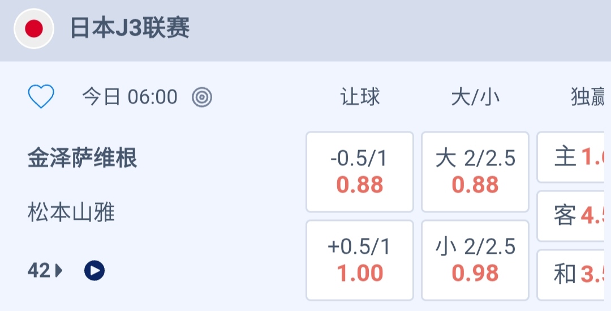Click the small arrow beside 42
Viewport: 611px width, 311px height.
coord(59,271)
